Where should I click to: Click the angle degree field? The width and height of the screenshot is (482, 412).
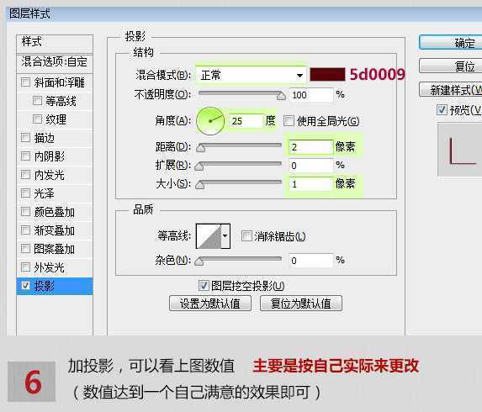[246, 121]
